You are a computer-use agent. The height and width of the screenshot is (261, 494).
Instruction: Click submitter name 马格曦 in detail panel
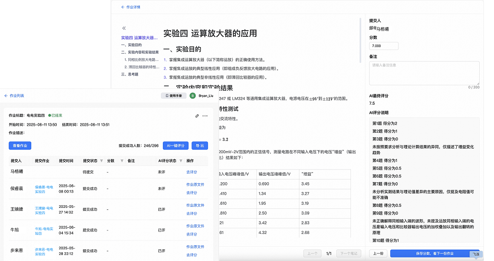(x=383, y=29)
